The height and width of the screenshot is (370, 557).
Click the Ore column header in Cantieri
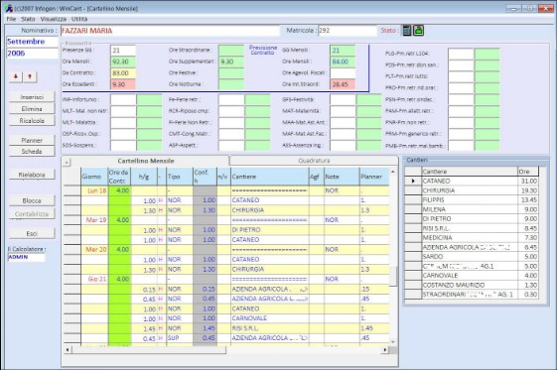coord(528,172)
